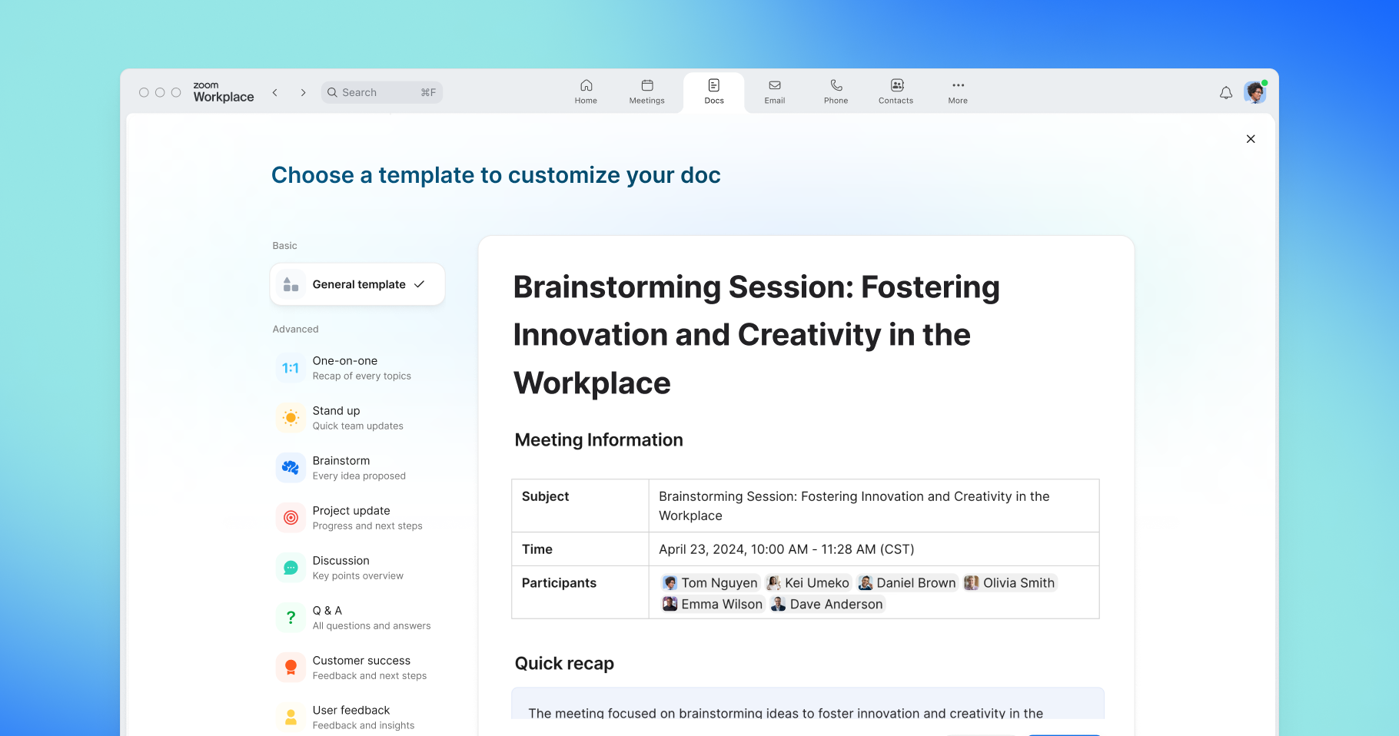
Task: Click participant chip Tom Nguyen
Action: (x=709, y=582)
